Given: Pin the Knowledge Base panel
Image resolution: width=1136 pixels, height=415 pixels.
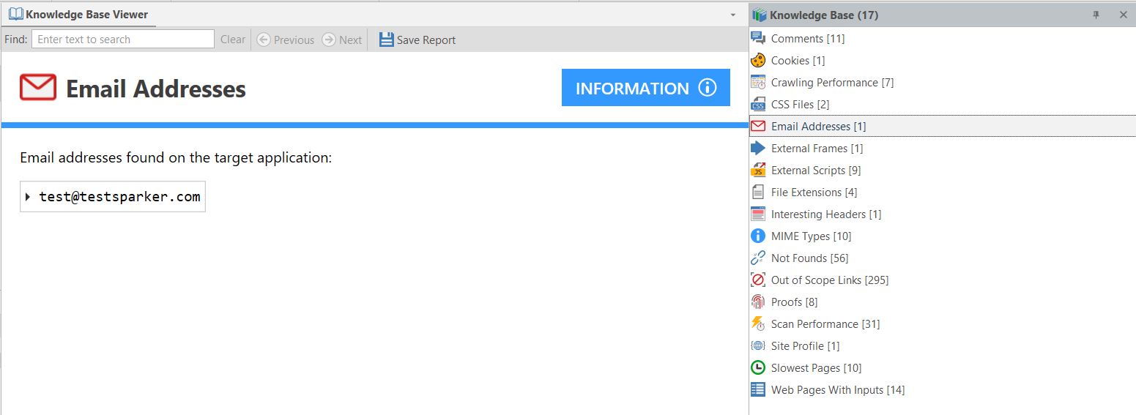Looking at the screenshot, I should point(1096,15).
